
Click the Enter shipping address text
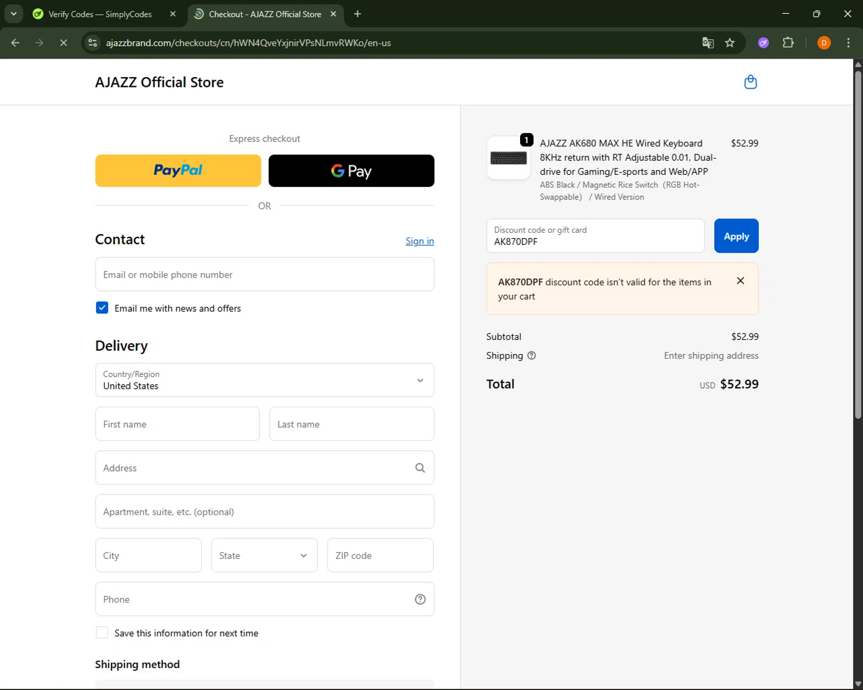[x=711, y=355]
